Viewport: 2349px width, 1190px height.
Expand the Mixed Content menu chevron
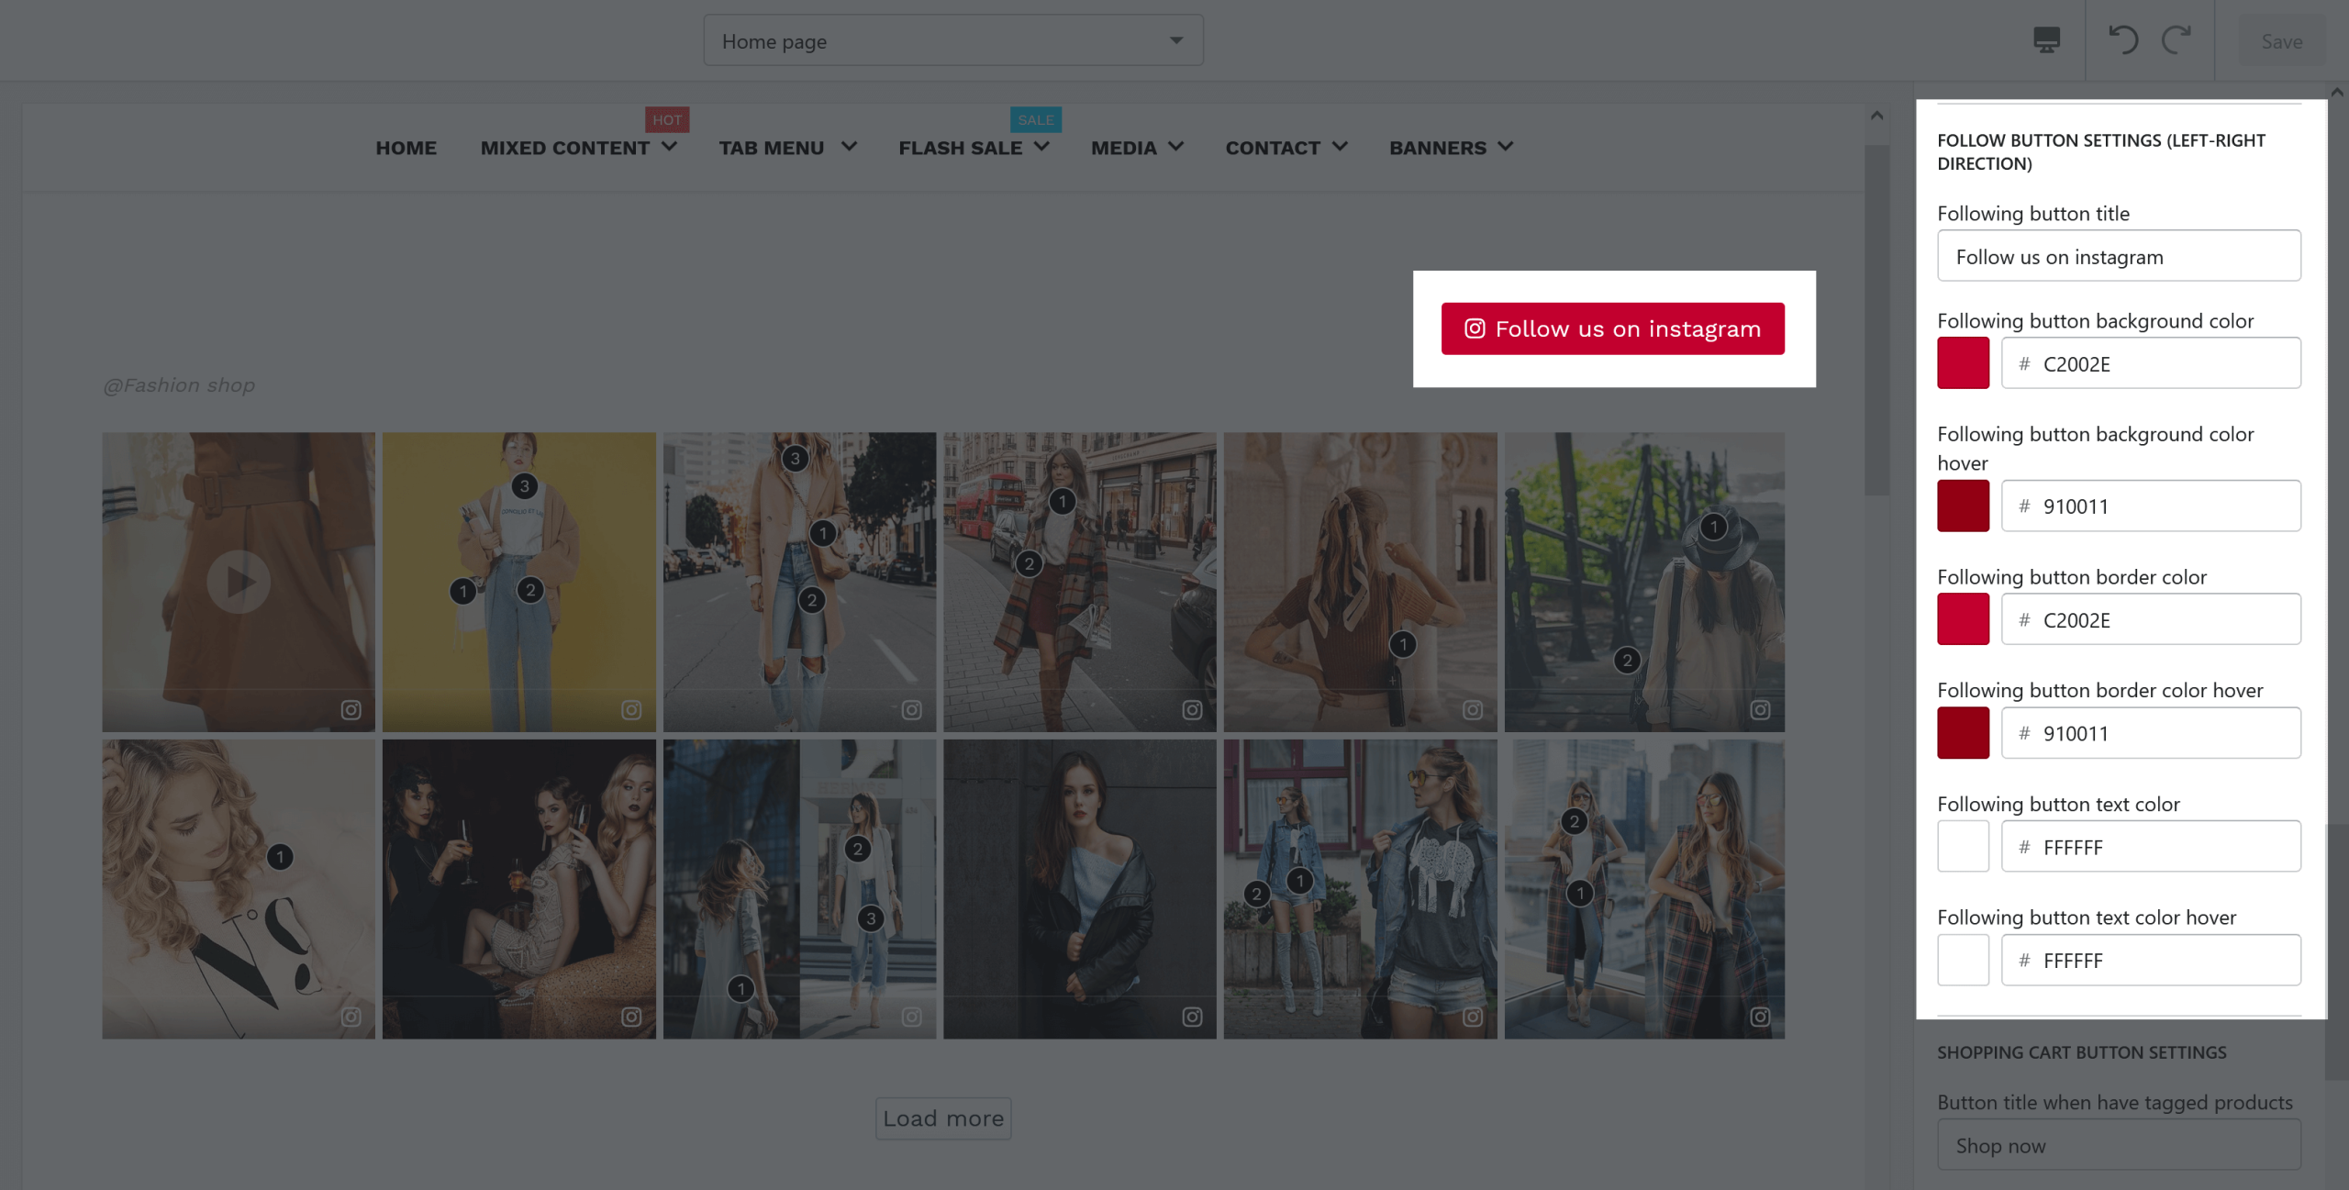click(x=670, y=147)
